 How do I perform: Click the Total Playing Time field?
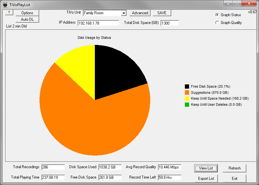[53, 178]
